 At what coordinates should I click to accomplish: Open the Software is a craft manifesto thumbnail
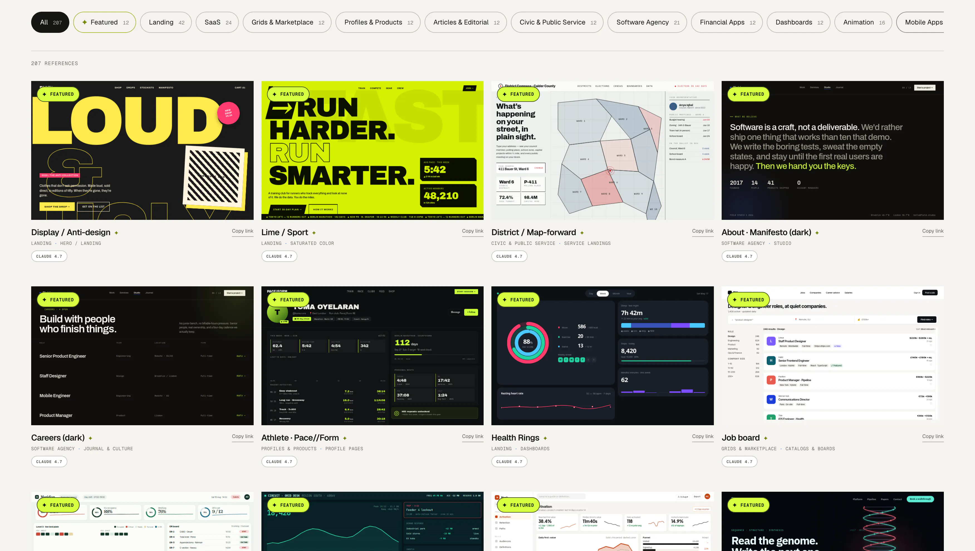(x=833, y=150)
